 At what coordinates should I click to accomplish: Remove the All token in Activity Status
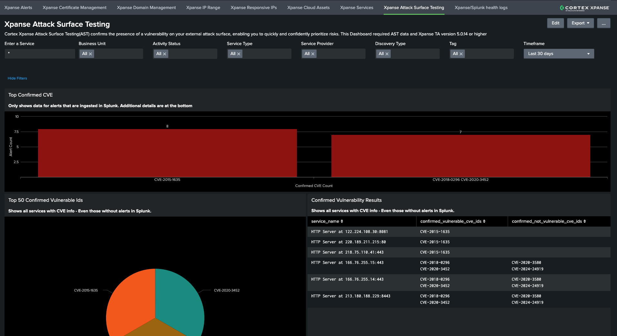coord(165,54)
